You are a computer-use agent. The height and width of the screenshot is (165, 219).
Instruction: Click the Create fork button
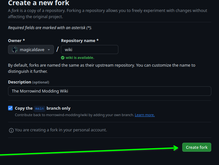[x=197, y=147]
